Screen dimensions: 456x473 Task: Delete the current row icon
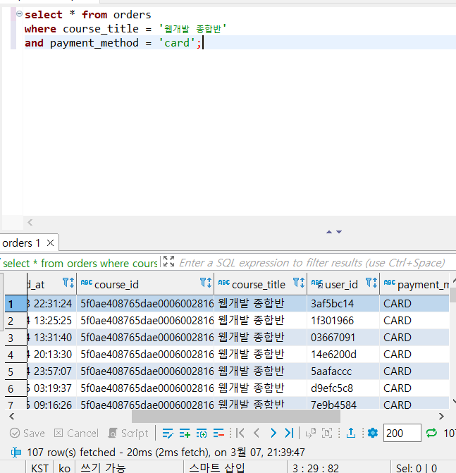click(218, 434)
